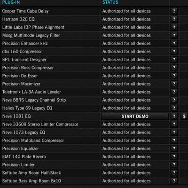Image resolution: width=188 pixels, height=188 pixels.
Task: Open help for EMT 140 Plate Reverb
Action: [x=174, y=157]
